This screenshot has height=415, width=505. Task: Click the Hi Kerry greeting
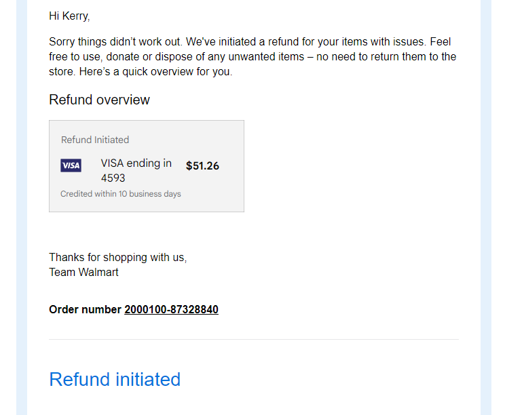pyautogui.click(x=69, y=16)
